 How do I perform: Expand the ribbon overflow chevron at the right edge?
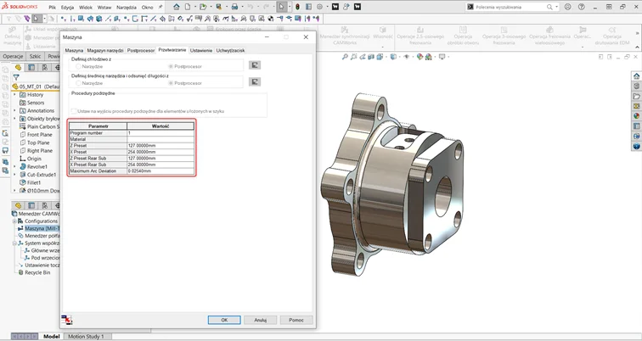click(x=637, y=33)
